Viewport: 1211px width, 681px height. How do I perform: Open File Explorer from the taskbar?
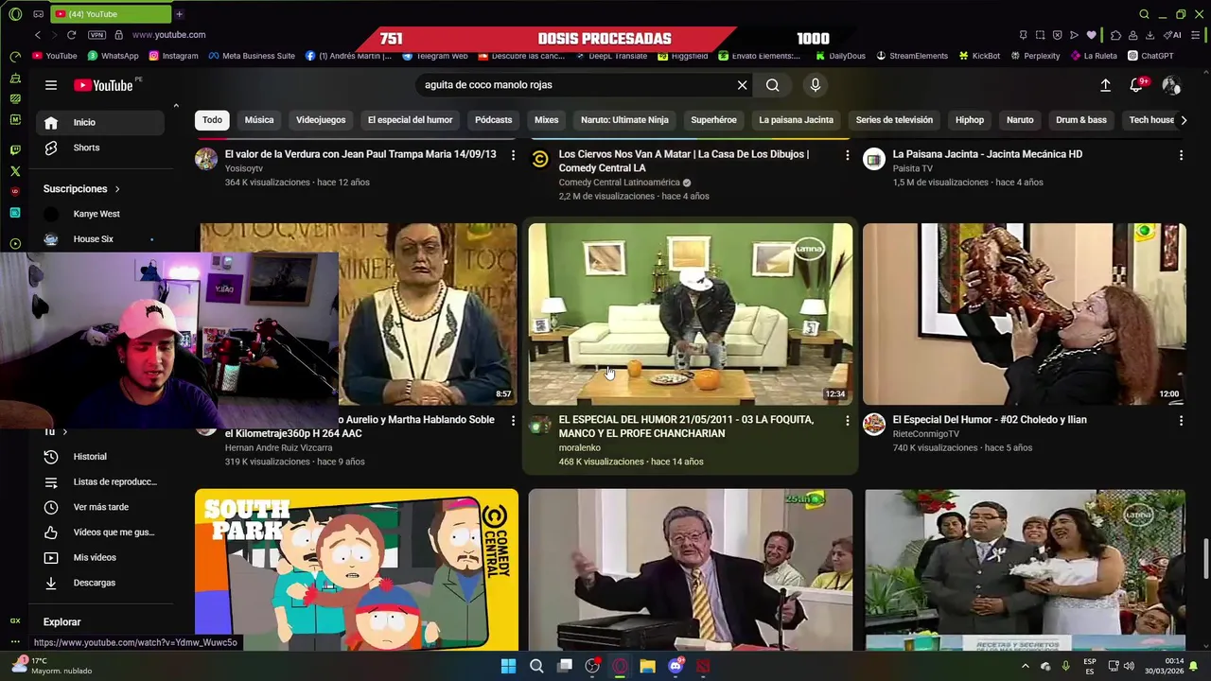point(647,666)
